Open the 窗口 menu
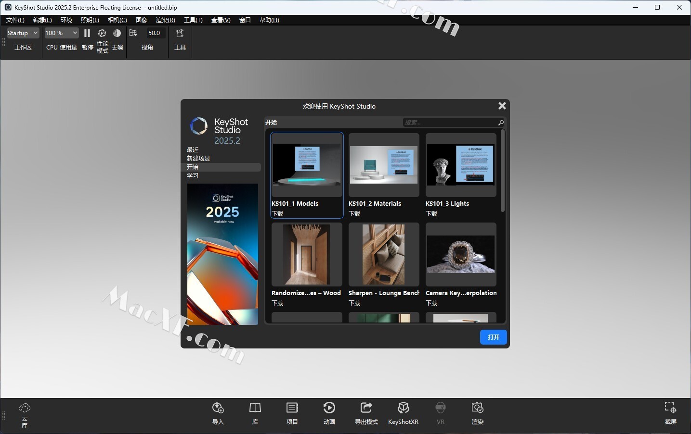The width and height of the screenshot is (691, 434). [245, 20]
